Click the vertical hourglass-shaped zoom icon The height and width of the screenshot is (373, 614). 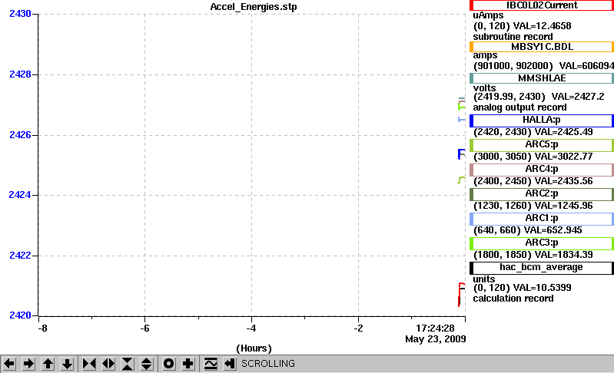[128, 364]
